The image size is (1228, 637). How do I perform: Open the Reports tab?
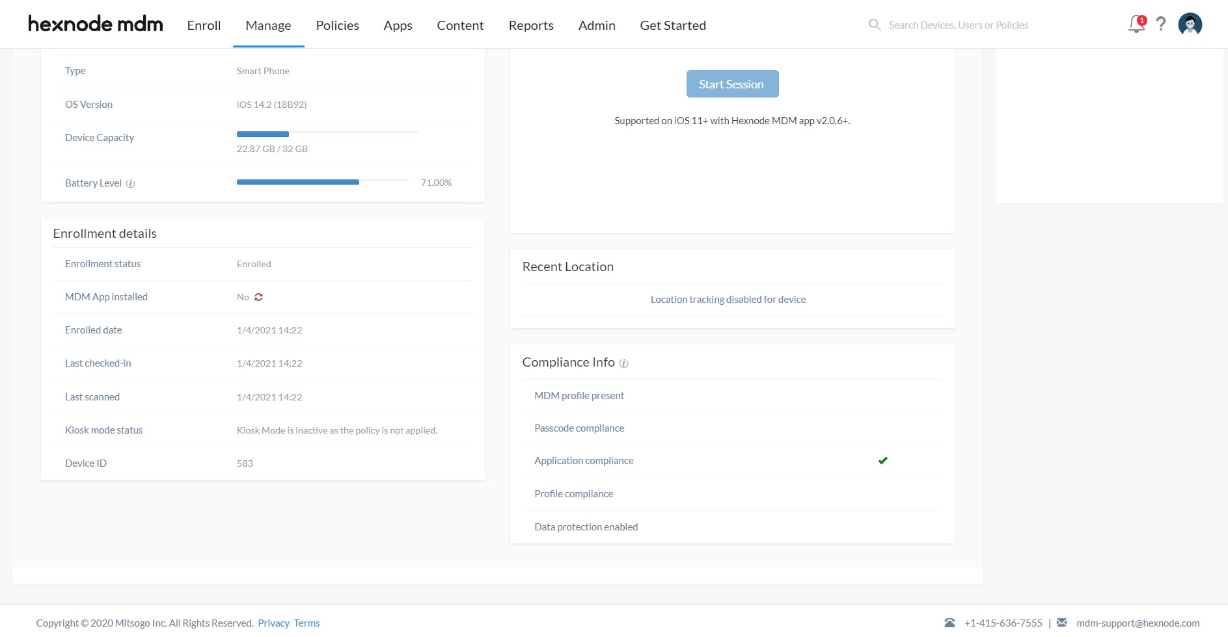coord(531,25)
